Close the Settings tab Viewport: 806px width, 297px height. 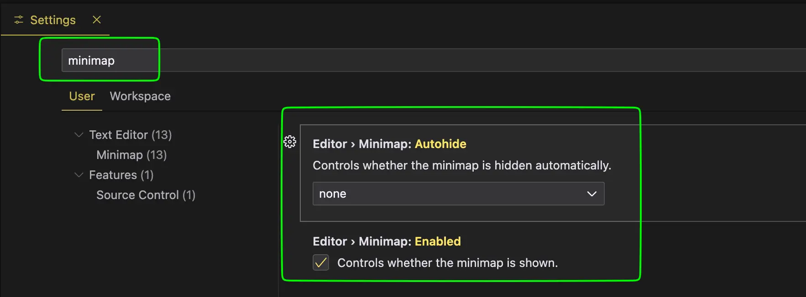point(97,20)
